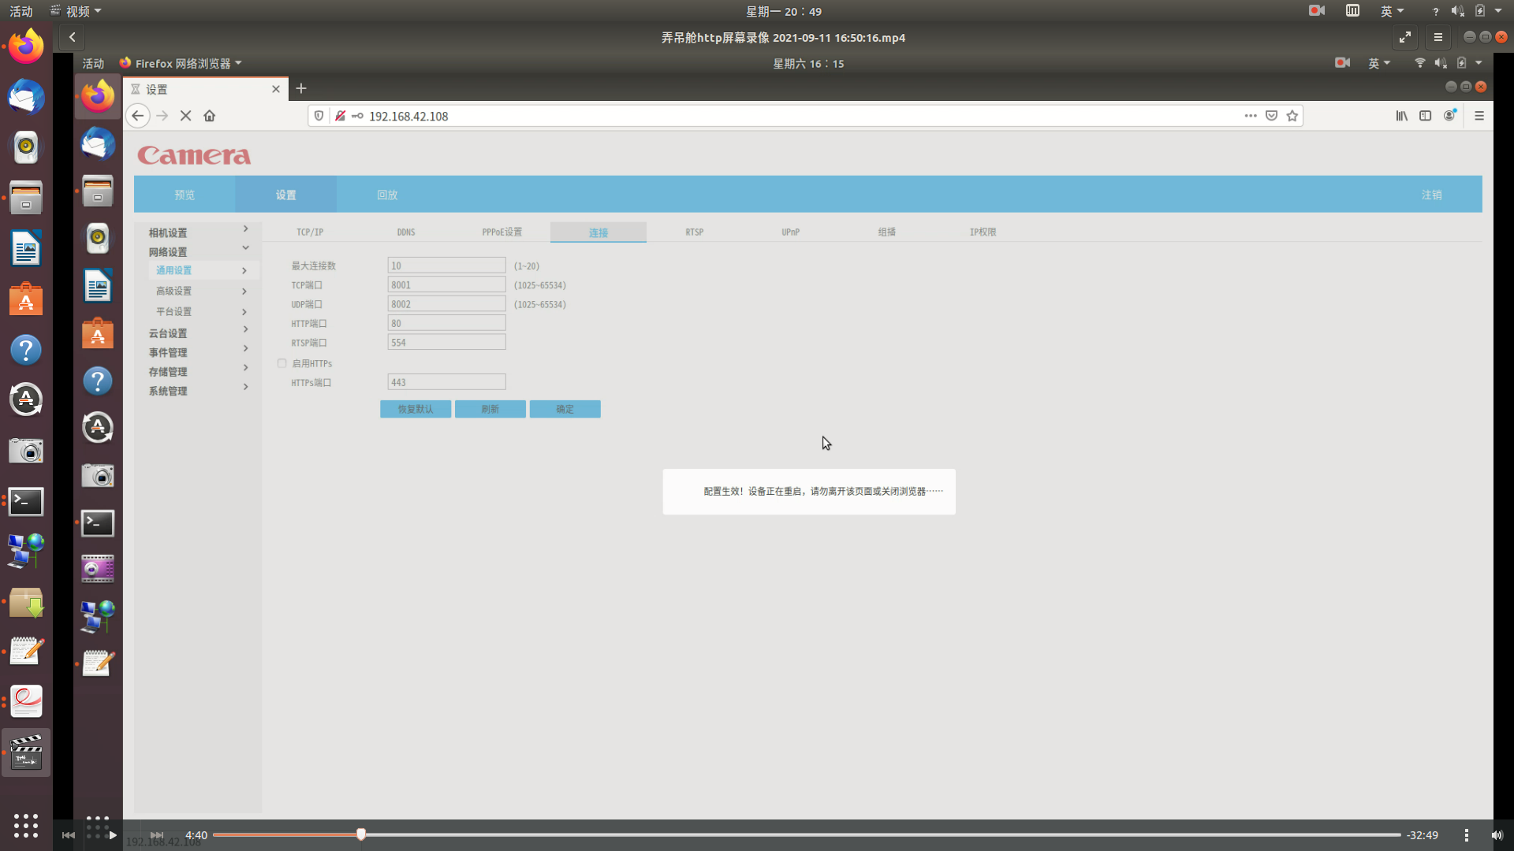The height and width of the screenshot is (851, 1514).
Task: Open the 视频 app menu dropdown
Action: [76, 11]
